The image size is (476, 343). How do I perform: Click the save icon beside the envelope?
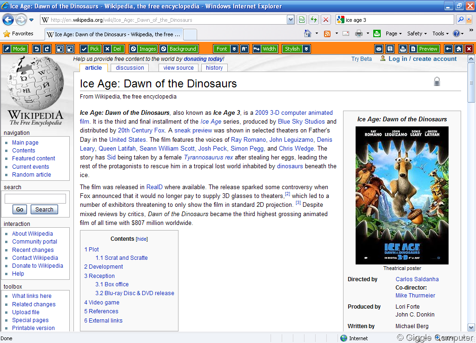coord(390,49)
